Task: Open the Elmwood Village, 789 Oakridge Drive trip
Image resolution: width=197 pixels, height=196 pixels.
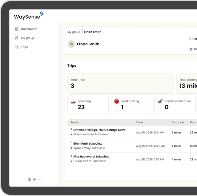Action: [x=99, y=130]
